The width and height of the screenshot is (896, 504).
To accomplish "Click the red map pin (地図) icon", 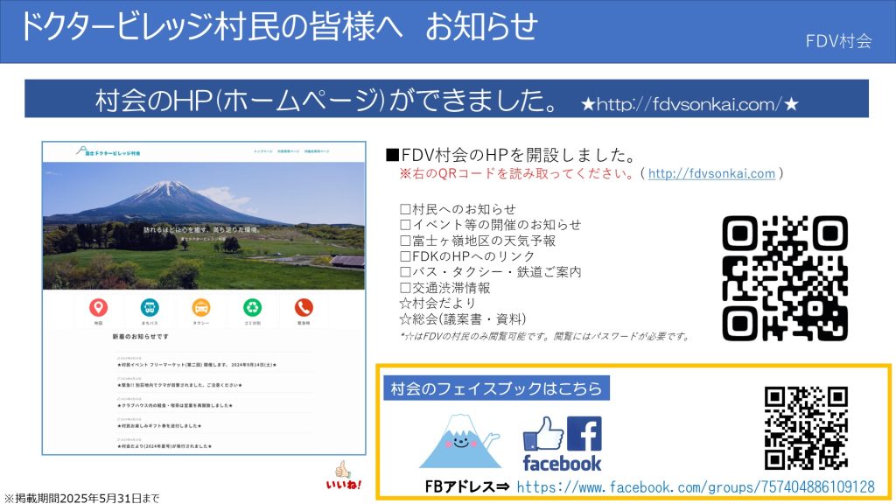I will coord(98,308).
